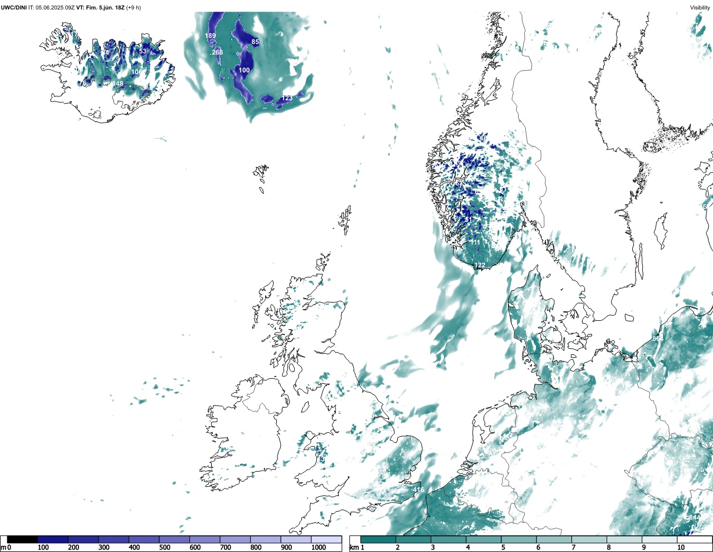Click the 500–600 m legend segment
The width and height of the screenshot is (713, 552).
tap(174, 540)
